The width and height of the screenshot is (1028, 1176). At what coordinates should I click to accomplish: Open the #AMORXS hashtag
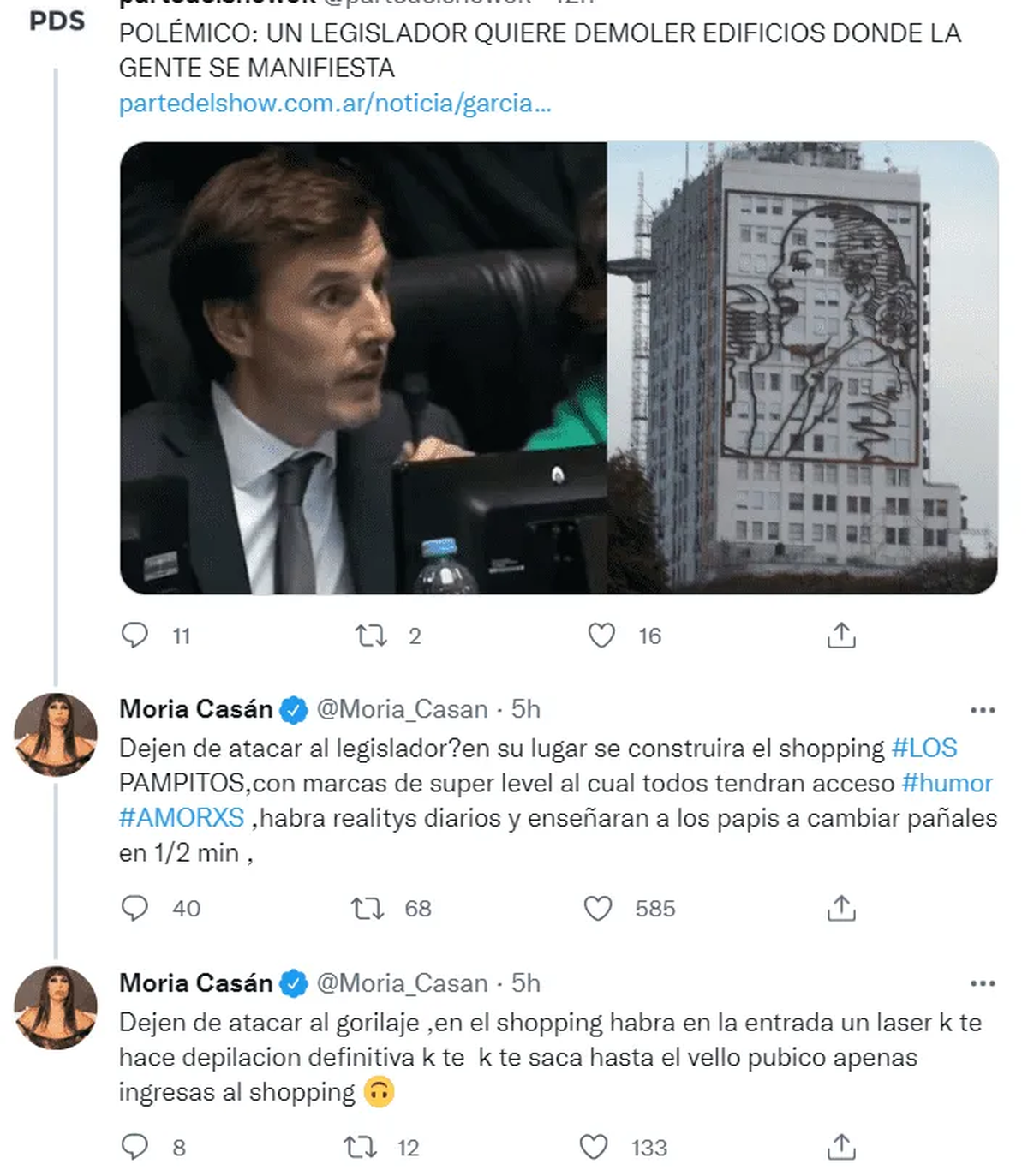[x=182, y=817]
